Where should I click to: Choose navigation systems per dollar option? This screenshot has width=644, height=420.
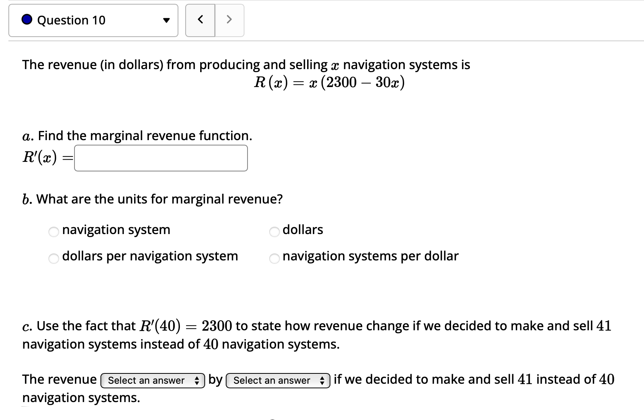[274, 258]
